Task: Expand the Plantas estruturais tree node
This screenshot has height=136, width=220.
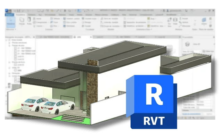Action: pos(9,43)
